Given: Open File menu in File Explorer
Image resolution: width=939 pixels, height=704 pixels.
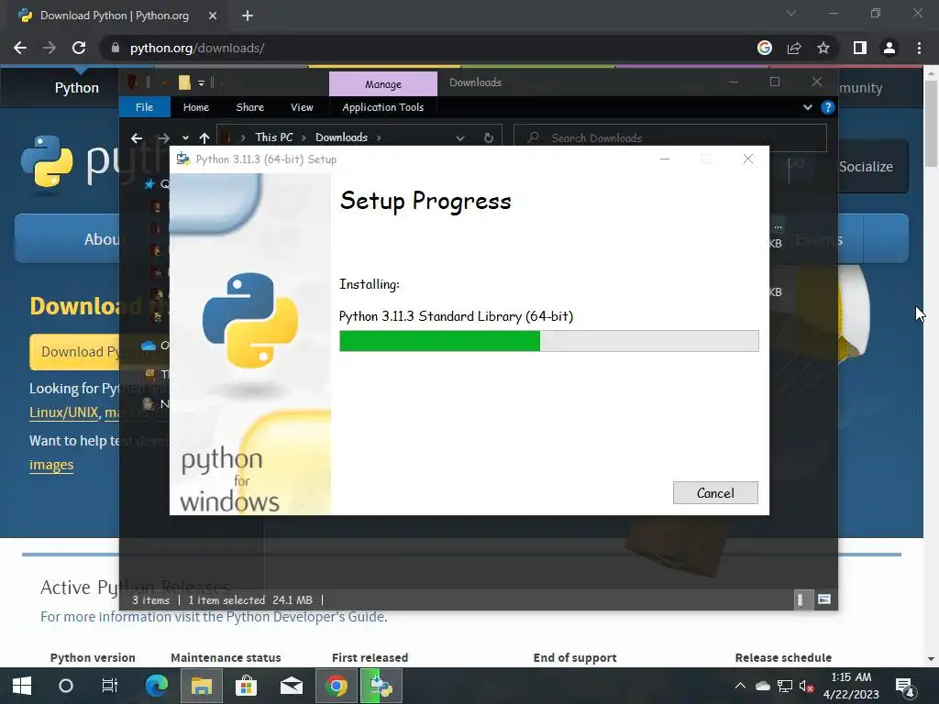Looking at the screenshot, I should point(144,107).
